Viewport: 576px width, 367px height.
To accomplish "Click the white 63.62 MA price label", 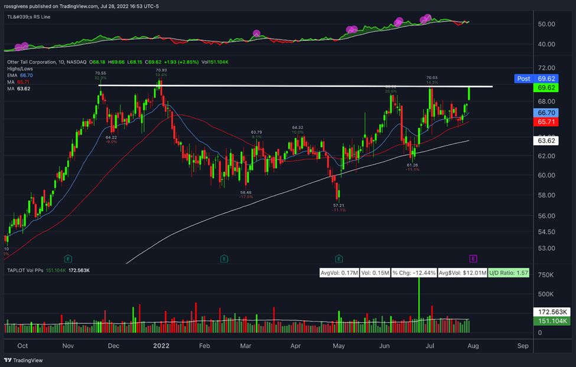I will coord(546,140).
